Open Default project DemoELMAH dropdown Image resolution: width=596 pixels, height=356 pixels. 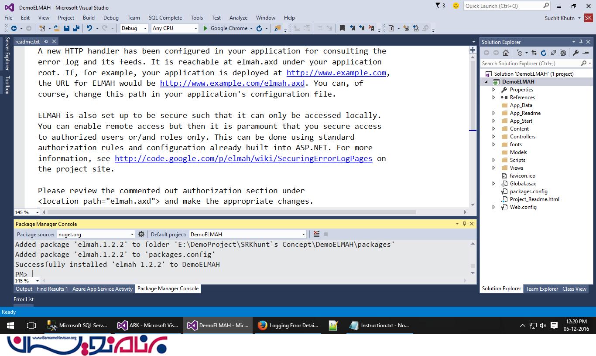248,234
